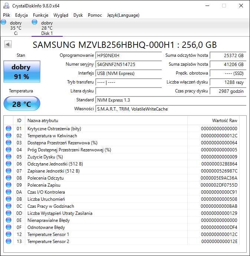Open the Dysk menu

(x=78, y=15)
